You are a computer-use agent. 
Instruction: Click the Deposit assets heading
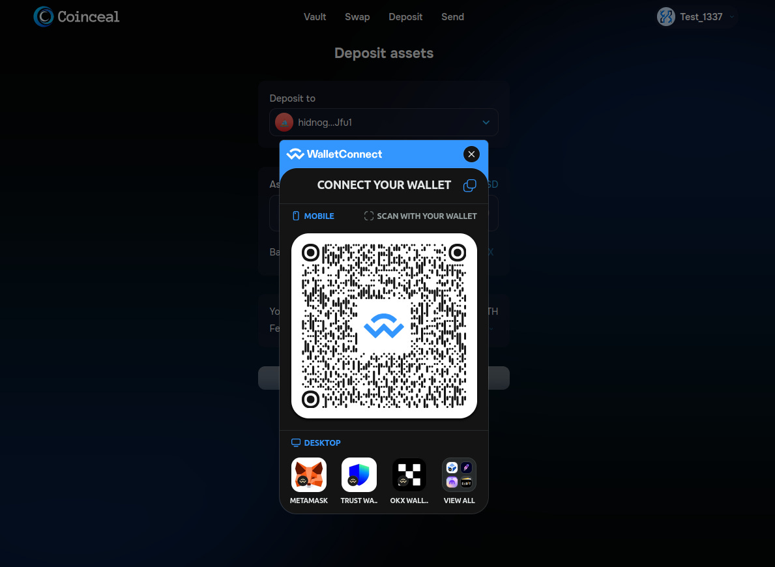384,53
